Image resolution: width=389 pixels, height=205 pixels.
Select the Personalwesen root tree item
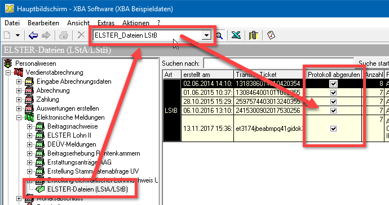click(x=36, y=63)
